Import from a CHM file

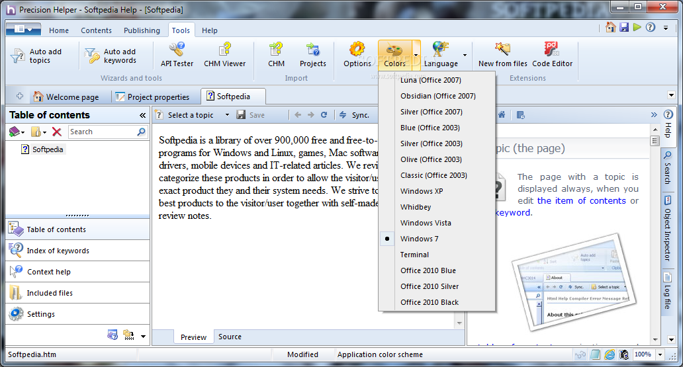pos(276,55)
